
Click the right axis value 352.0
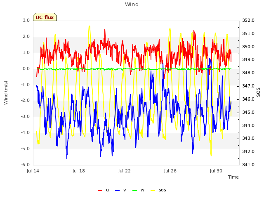(248, 20)
